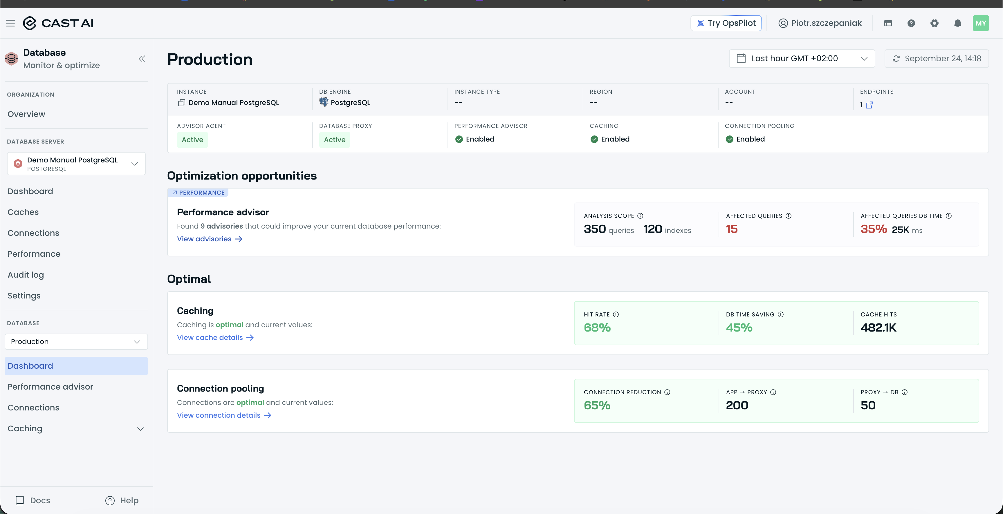The height and width of the screenshot is (514, 1003).
Task: Open database server Dashboard
Action: click(30, 191)
